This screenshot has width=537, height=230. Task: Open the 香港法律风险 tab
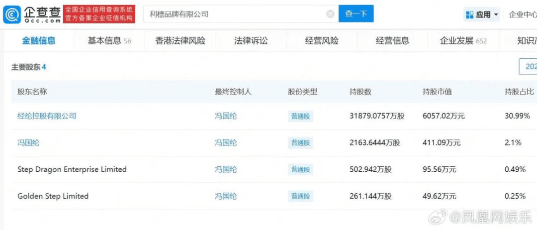coord(180,41)
